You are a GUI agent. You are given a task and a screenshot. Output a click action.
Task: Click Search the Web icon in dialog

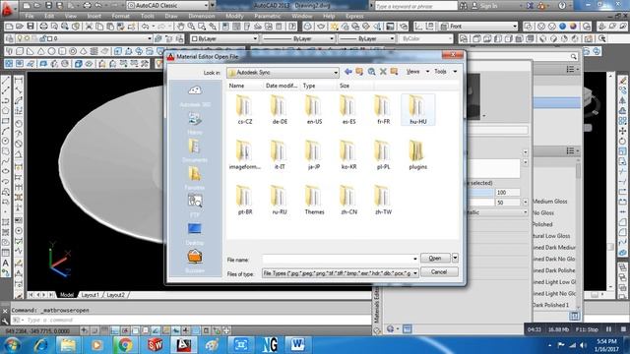click(x=372, y=72)
